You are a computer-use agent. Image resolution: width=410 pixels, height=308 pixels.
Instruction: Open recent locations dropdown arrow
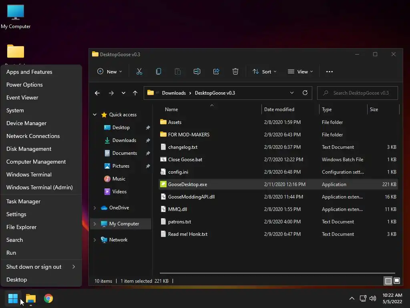[x=123, y=93]
